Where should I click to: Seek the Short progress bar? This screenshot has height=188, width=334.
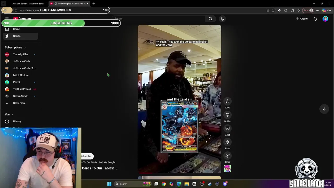click(x=179, y=173)
